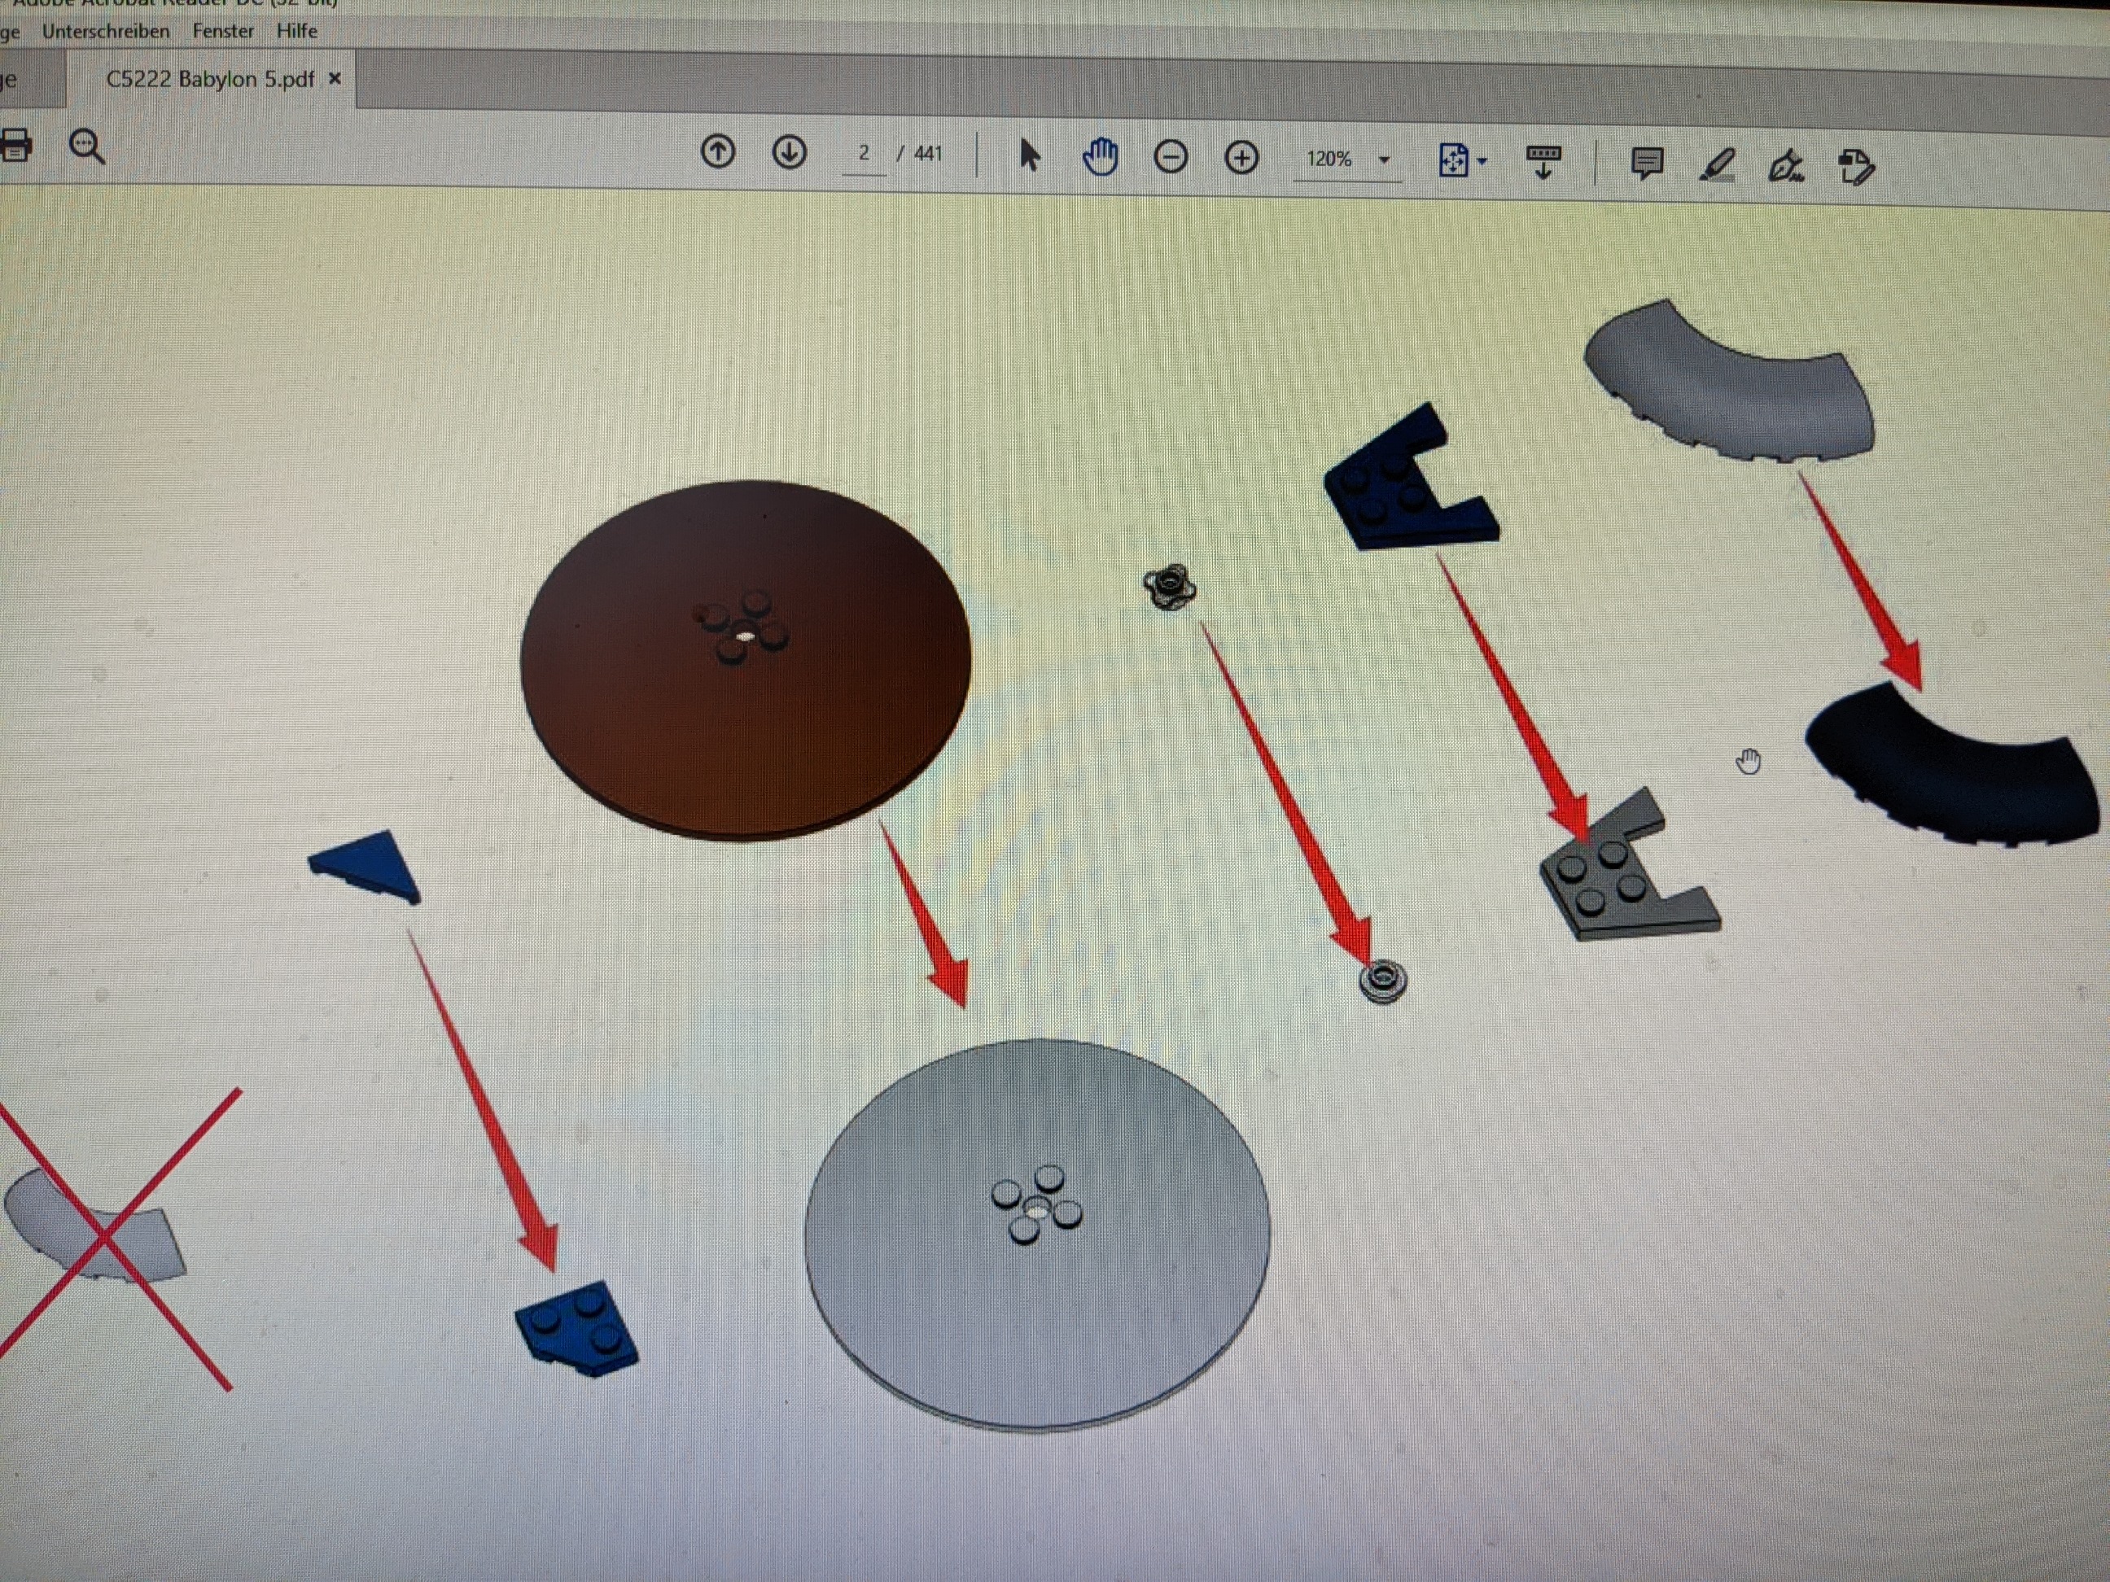Image resolution: width=2110 pixels, height=1582 pixels.
Task: Go to the previous page
Action: (x=717, y=151)
